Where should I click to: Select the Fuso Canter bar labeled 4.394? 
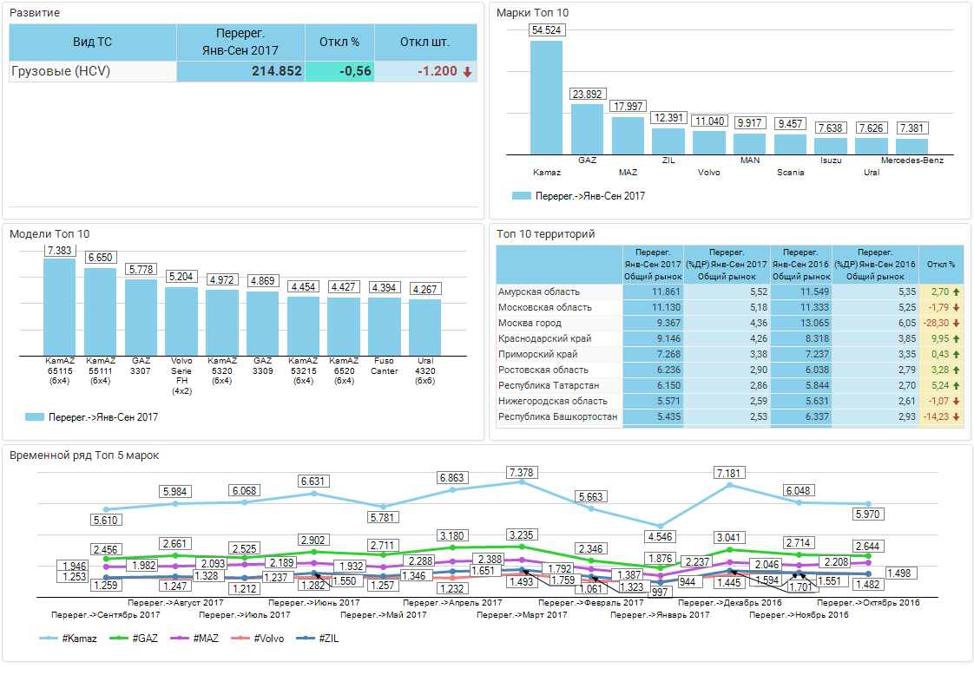point(385,327)
